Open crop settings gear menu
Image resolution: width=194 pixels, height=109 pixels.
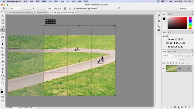[x=70, y=8]
